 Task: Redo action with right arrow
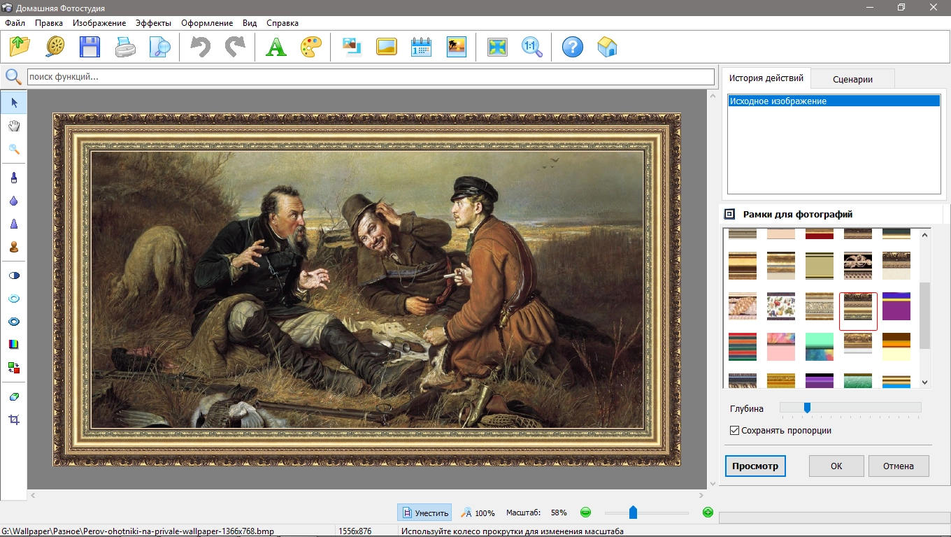coord(236,47)
